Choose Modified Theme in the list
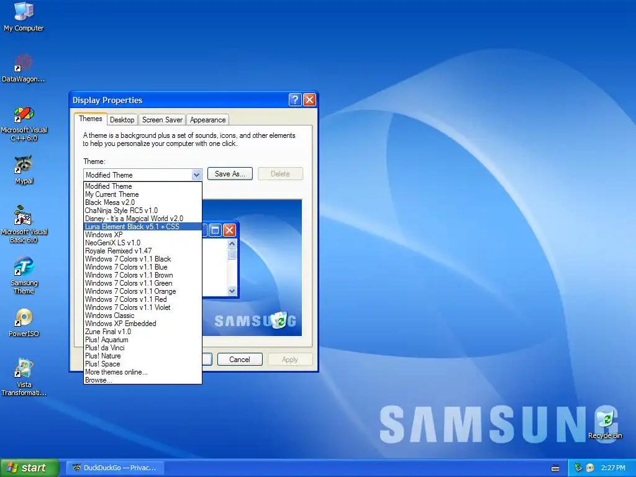This screenshot has height=477, width=636. point(143,186)
